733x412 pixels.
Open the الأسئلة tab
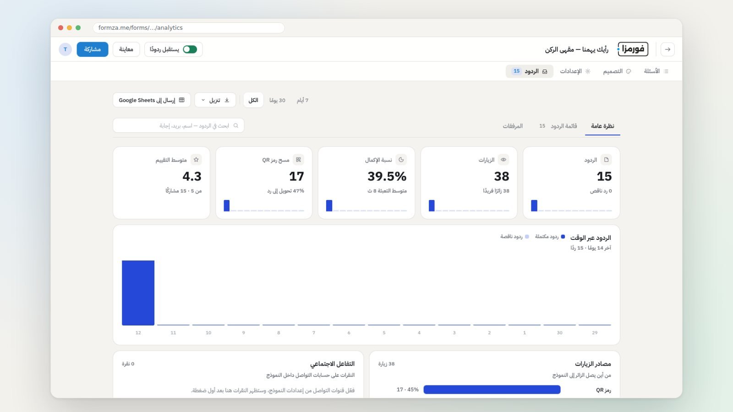[656, 71]
